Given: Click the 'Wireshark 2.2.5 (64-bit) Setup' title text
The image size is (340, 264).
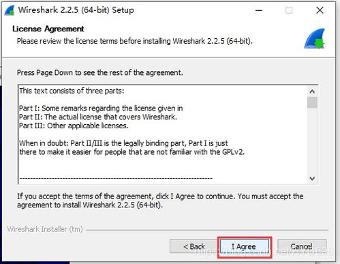Looking at the screenshot, I should coord(76,10).
